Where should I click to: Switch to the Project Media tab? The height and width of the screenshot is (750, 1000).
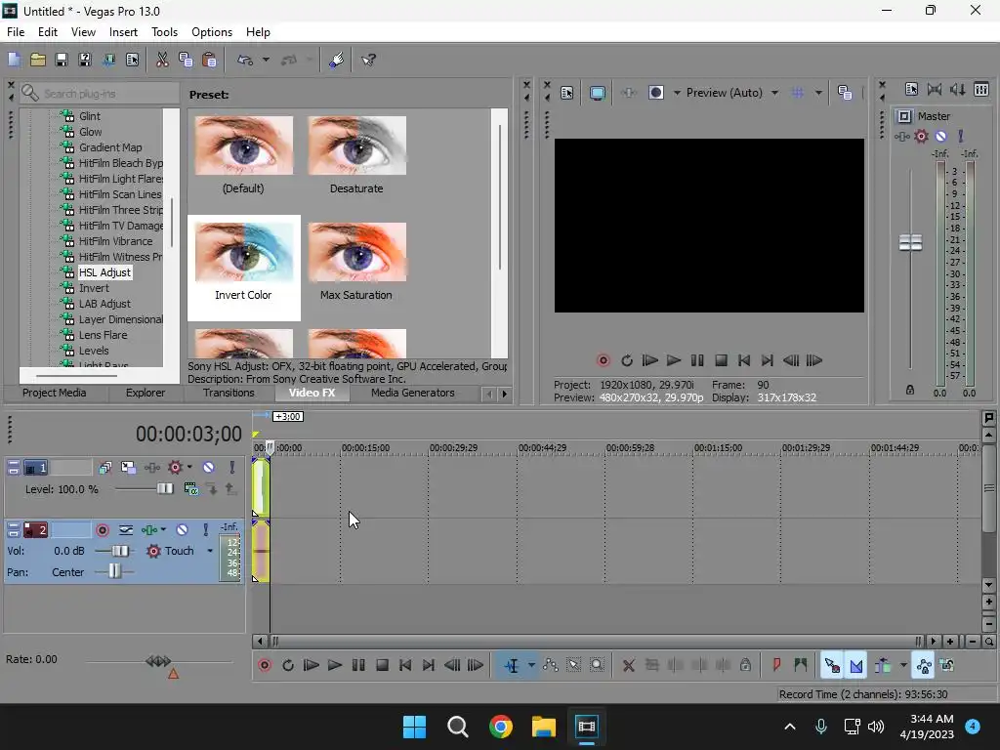(x=55, y=393)
